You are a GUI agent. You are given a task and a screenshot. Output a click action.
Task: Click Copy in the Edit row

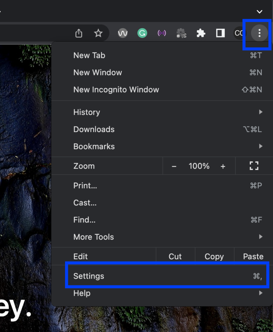(x=214, y=257)
